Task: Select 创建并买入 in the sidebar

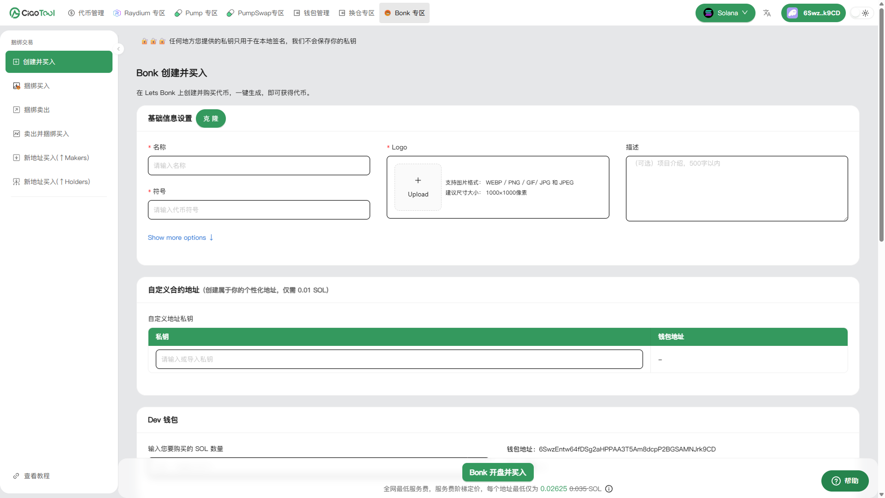Action: click(x=59, y=62)
